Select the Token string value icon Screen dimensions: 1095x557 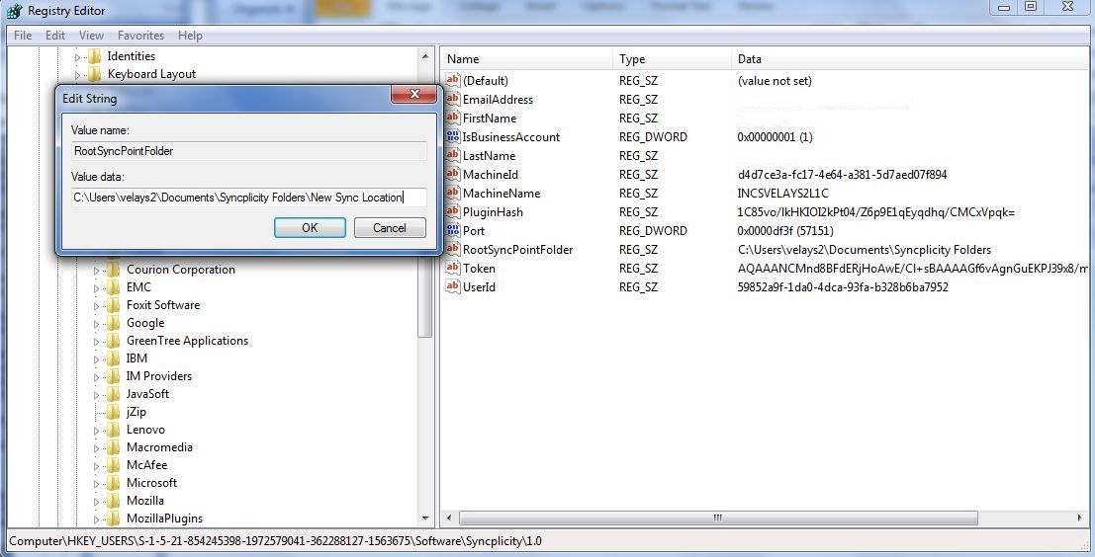[x=453, y=269]
